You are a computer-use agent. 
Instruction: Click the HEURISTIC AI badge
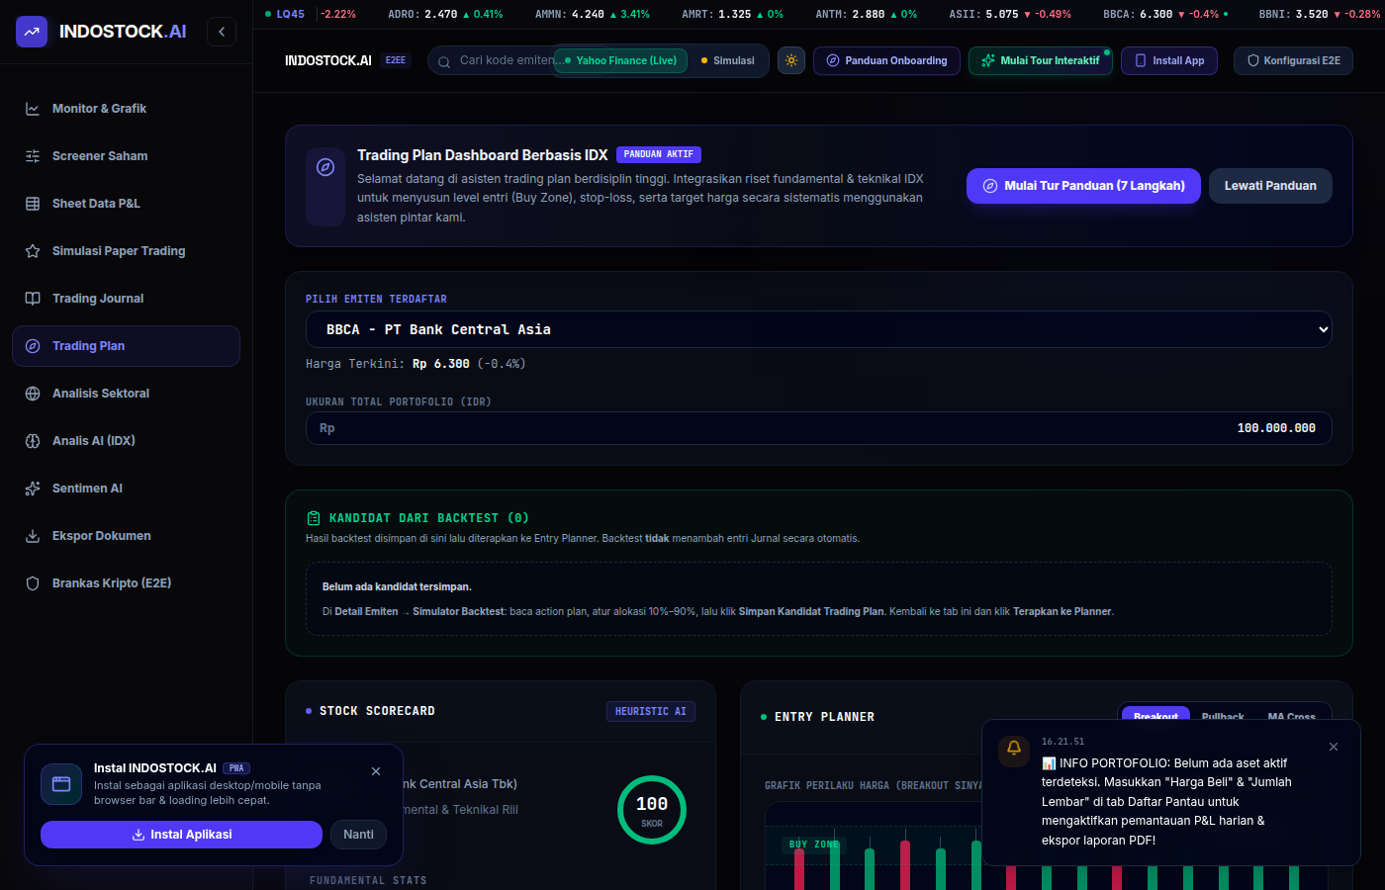651,712
